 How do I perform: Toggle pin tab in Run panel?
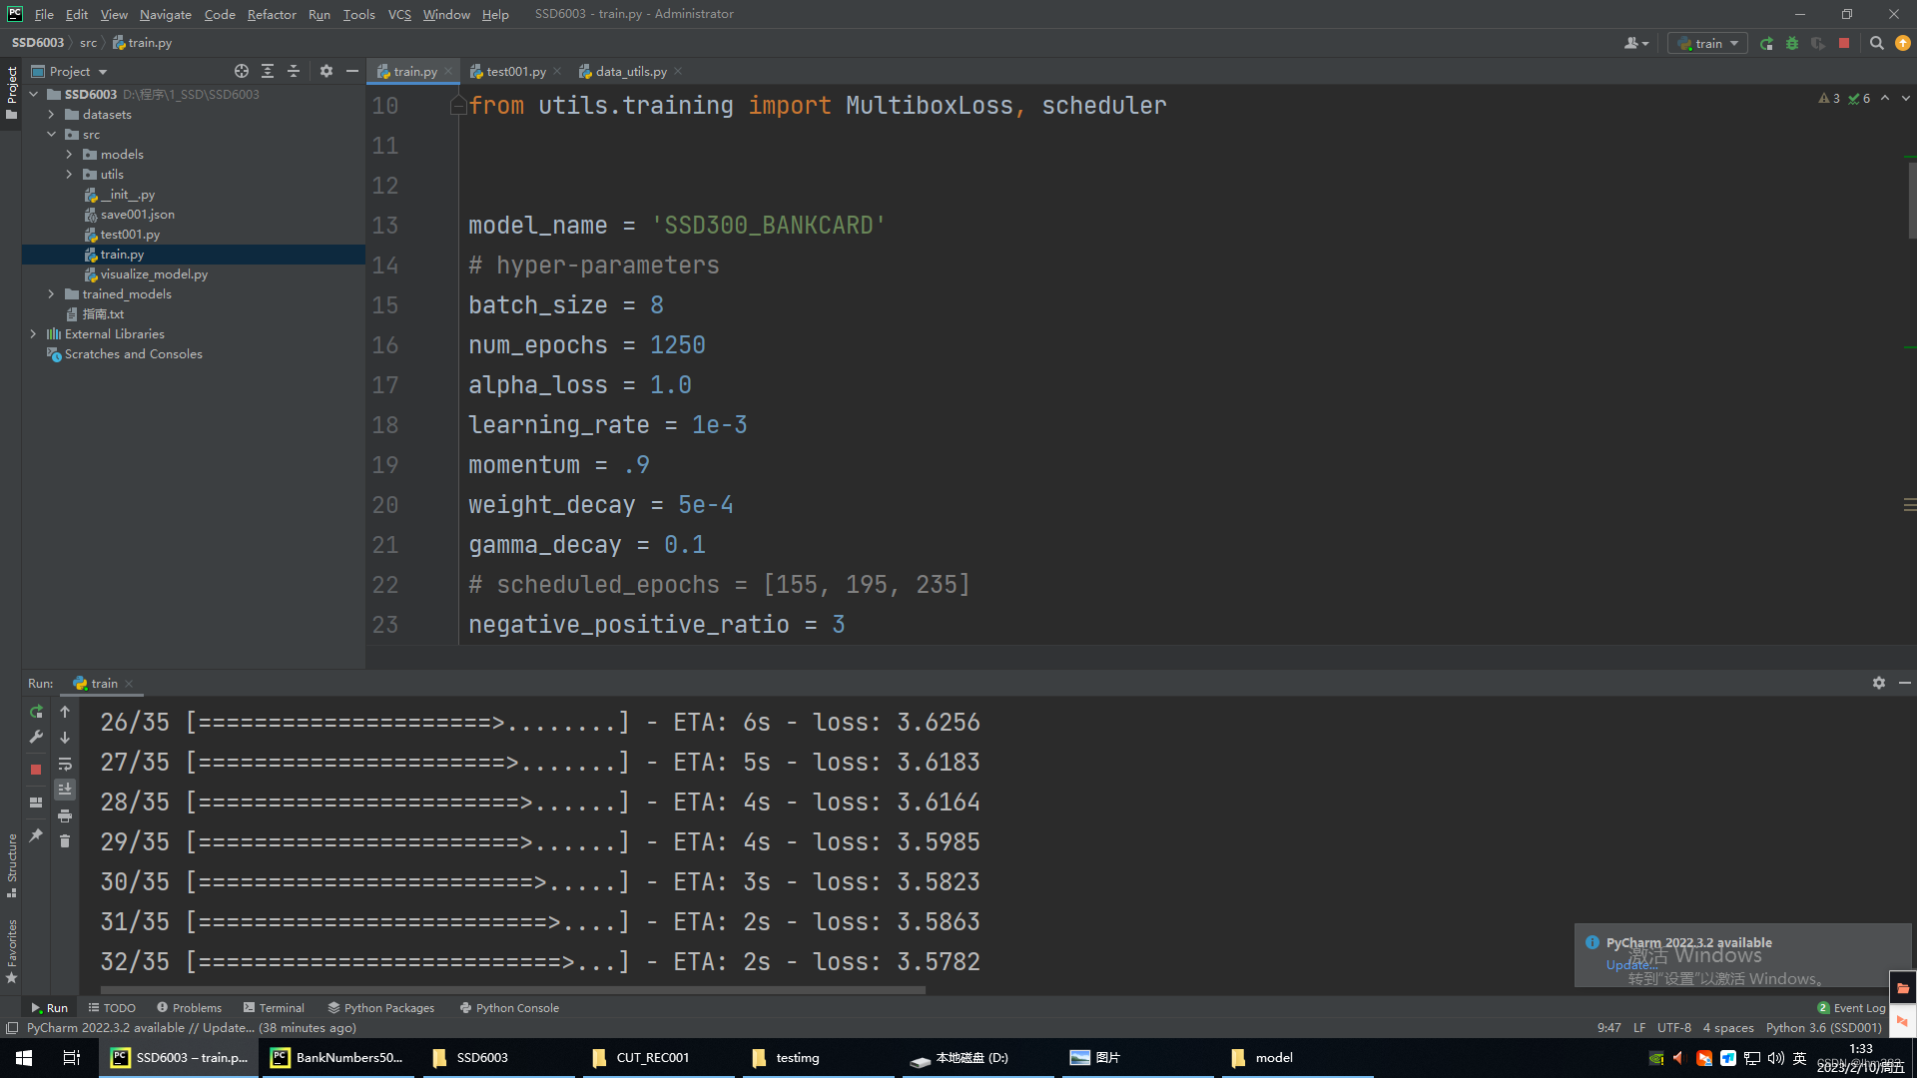(36, 835)
